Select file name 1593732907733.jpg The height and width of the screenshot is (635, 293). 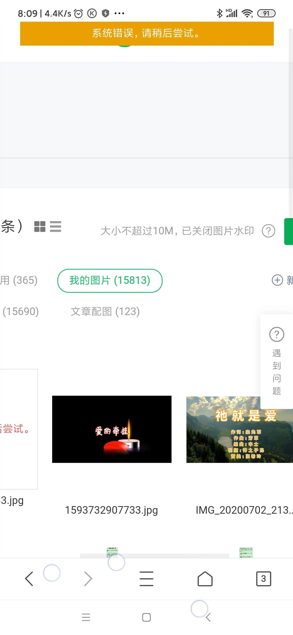(111, 510)
